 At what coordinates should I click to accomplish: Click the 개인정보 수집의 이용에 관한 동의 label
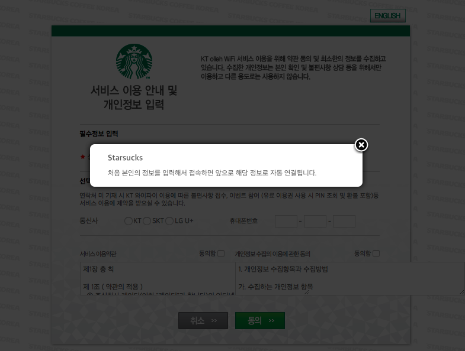[272, 254]
